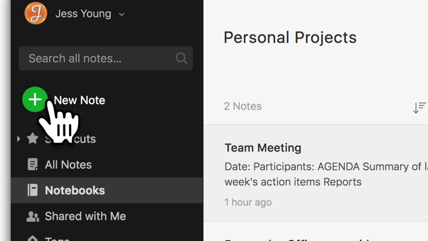Click inside Search all notes field
This screenshot has height=241, width=428.
coord(97,58)
